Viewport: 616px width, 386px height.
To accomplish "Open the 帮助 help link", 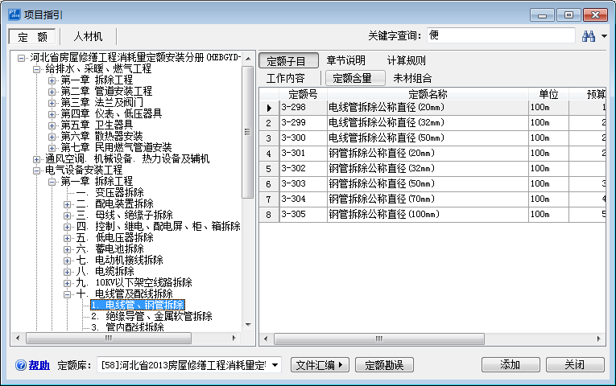I will tap(39, 365).
